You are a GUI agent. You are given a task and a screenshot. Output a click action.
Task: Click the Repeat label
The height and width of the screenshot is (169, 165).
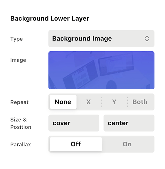tap(19, 102)
